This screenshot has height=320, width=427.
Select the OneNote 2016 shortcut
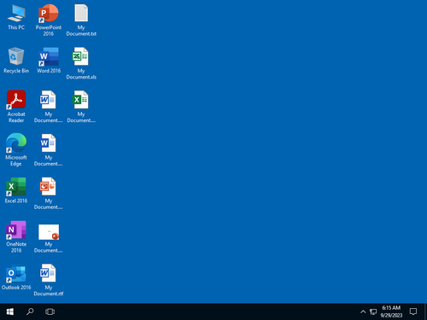click(16, 236)
